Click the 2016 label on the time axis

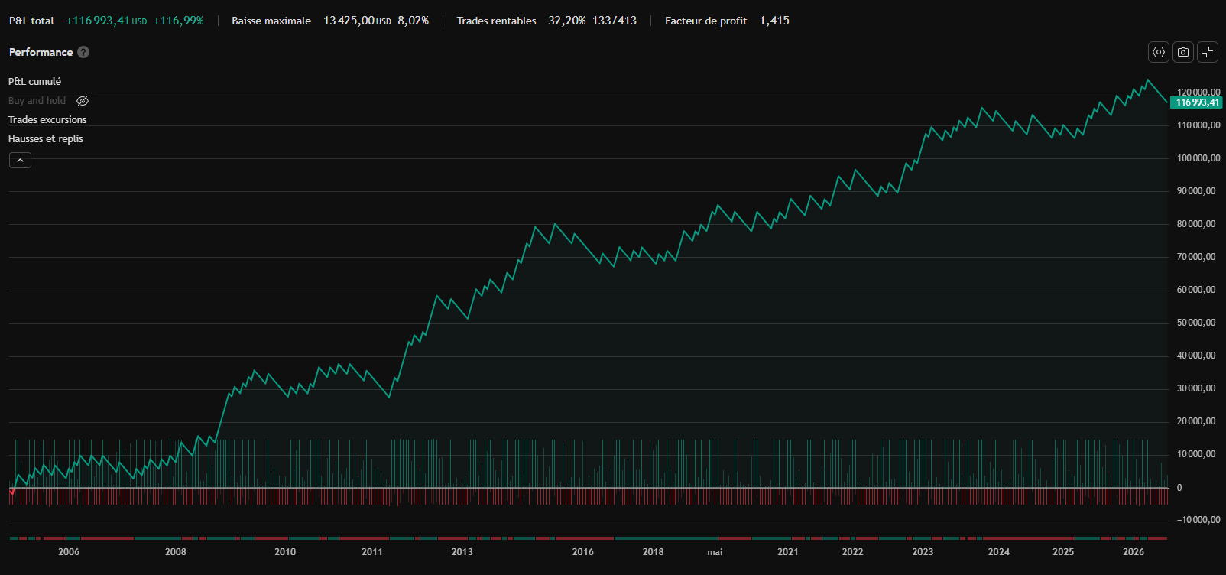coord(583,552)
